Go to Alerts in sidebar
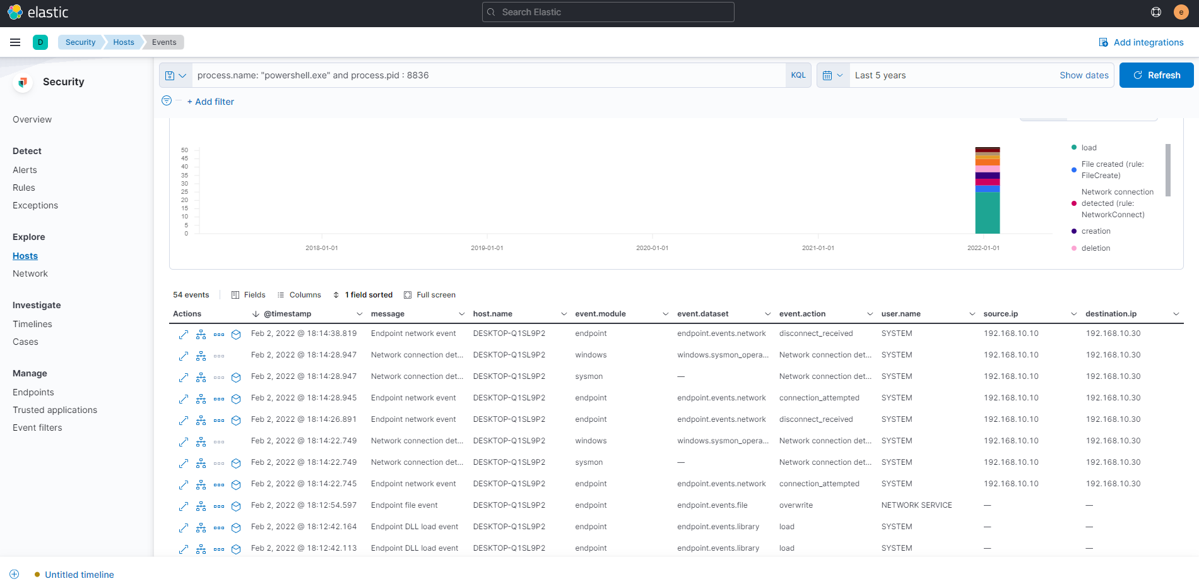 25,170
